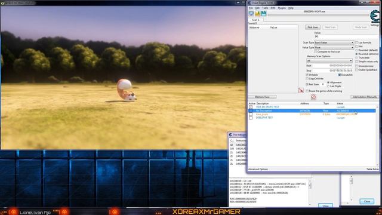Toggle active box for the orange 8 Bytes entry
This screenshot has height=215, width=382.
[x=251, y=114]
